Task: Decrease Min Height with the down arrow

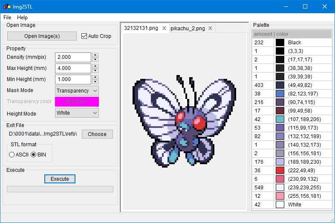Action: pos(95,82)
